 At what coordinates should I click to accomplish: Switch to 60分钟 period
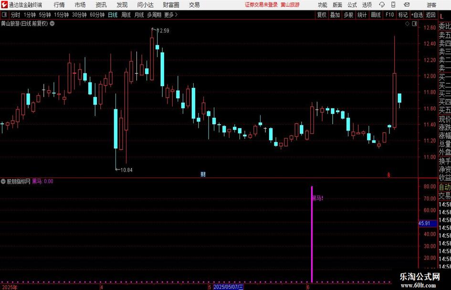(97, 15)
